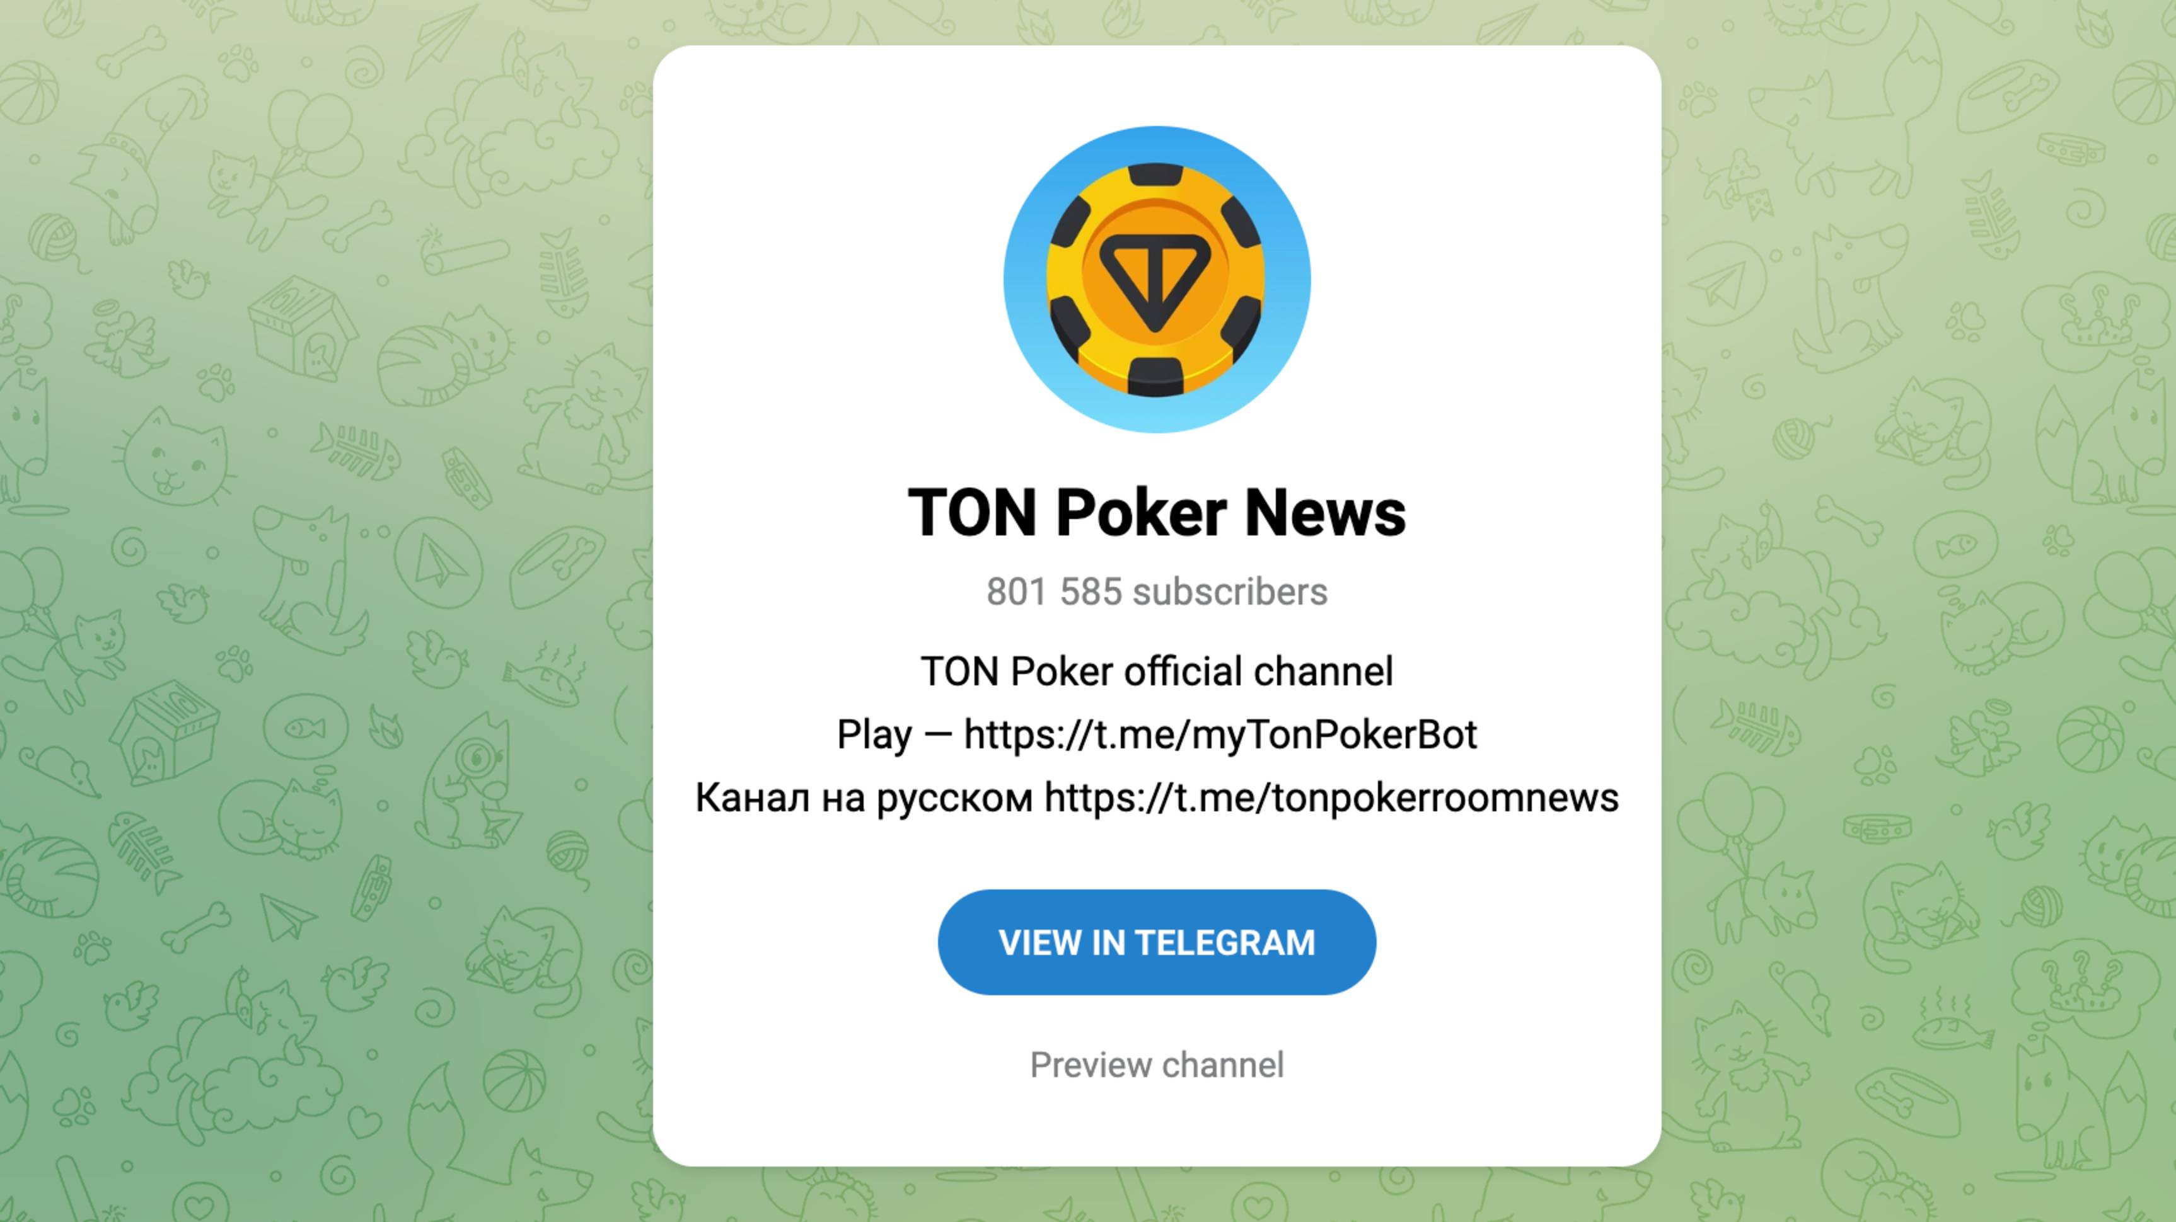Select the 801 585 subscribers count

(x=1157, y=591)
